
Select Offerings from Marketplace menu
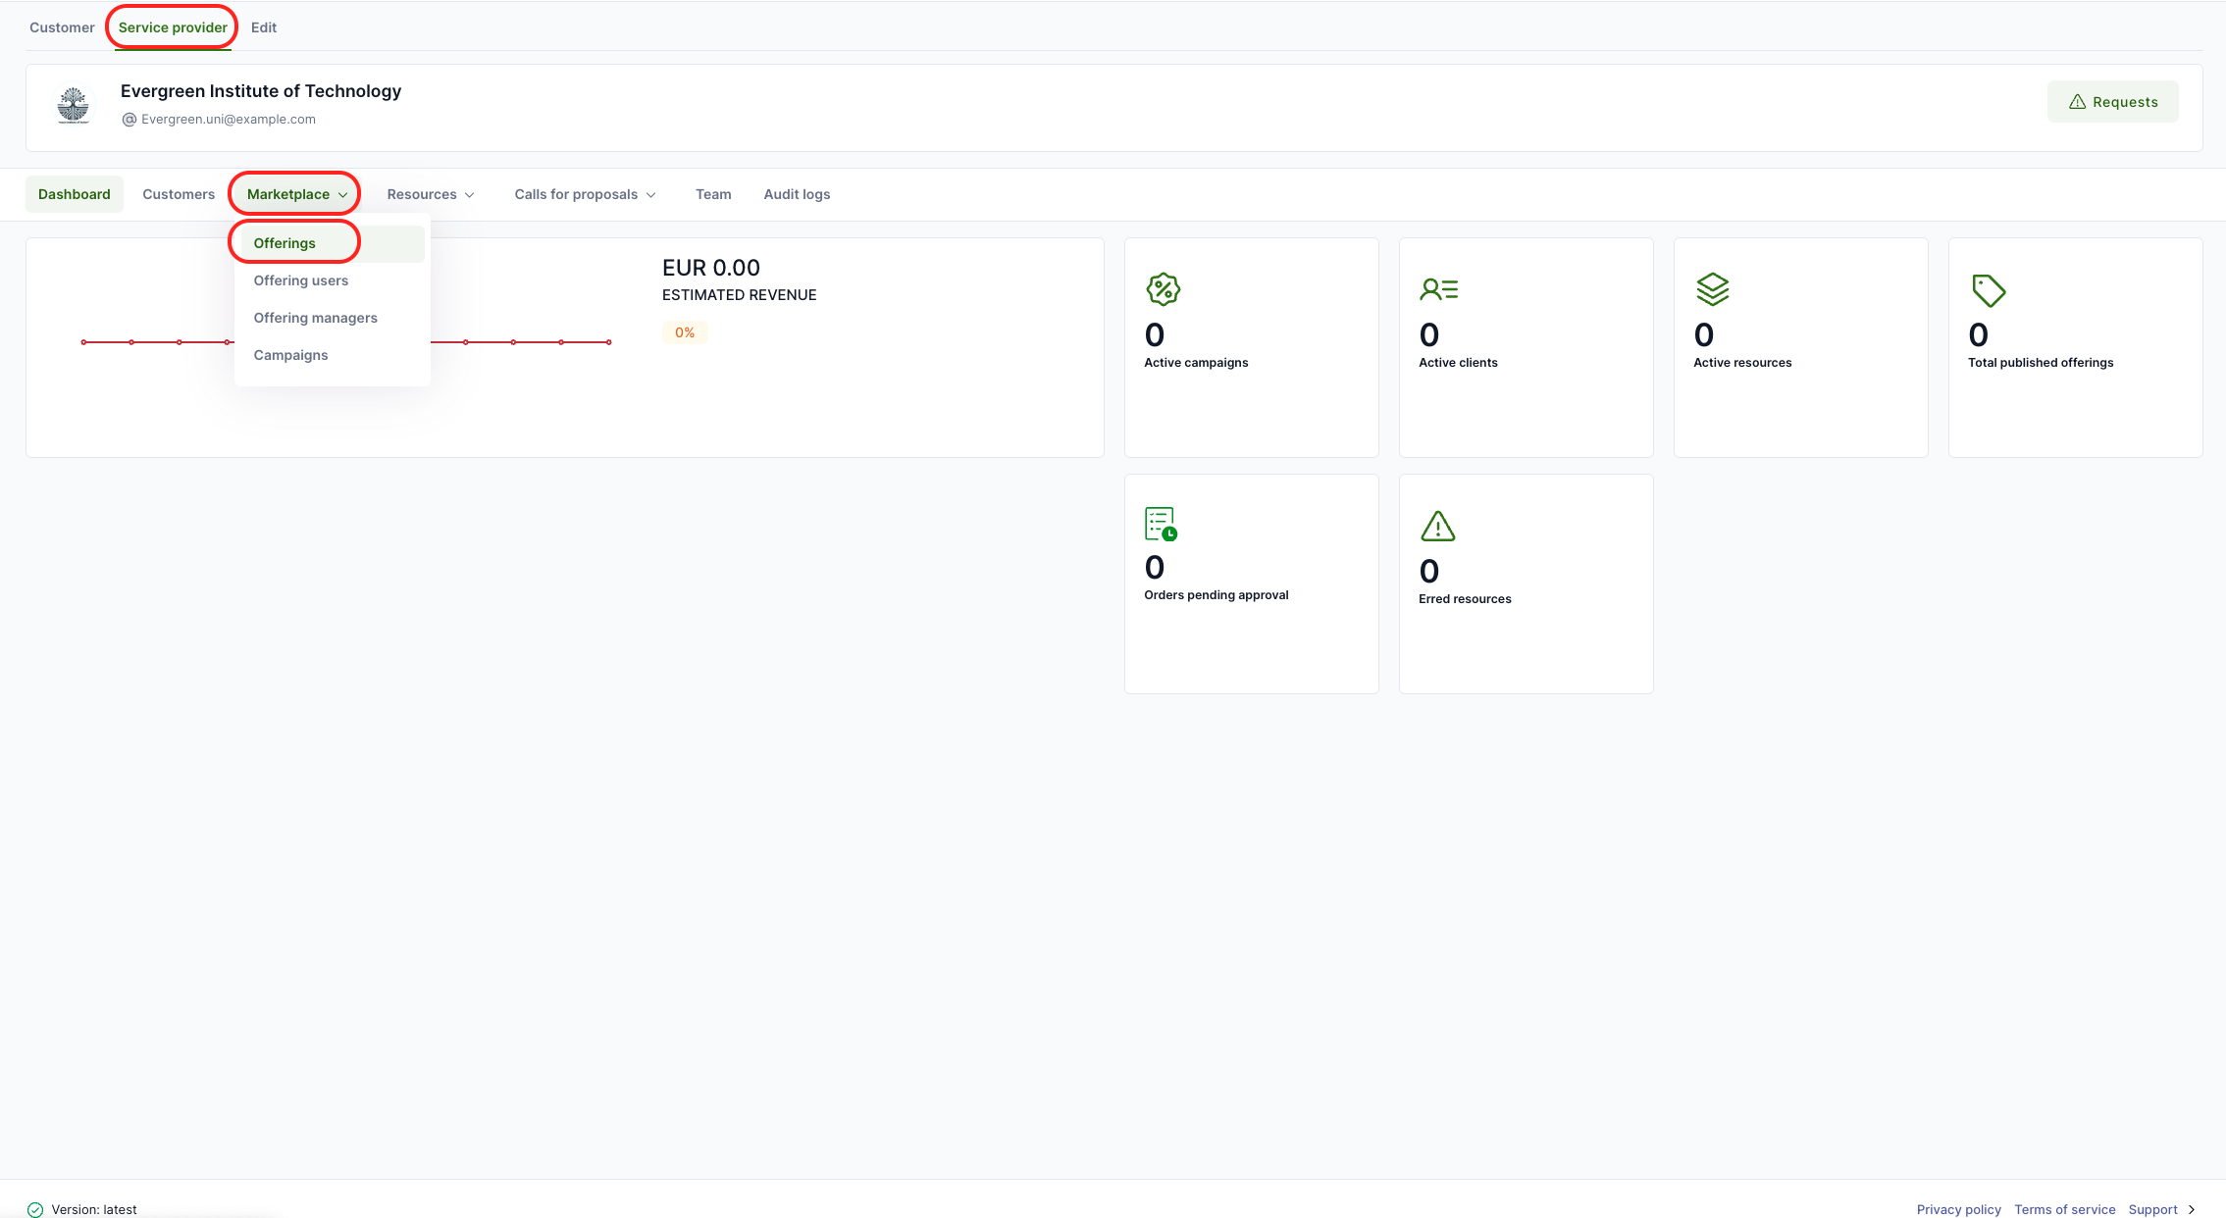click(x=285, y=243)
